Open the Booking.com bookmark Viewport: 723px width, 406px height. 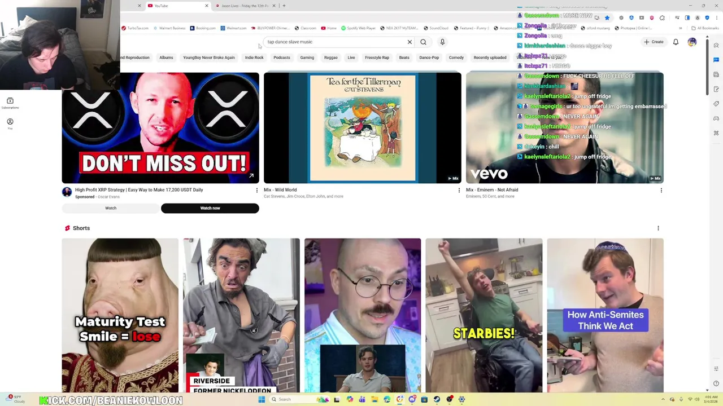pyautogui.click(x=203, y=28)
